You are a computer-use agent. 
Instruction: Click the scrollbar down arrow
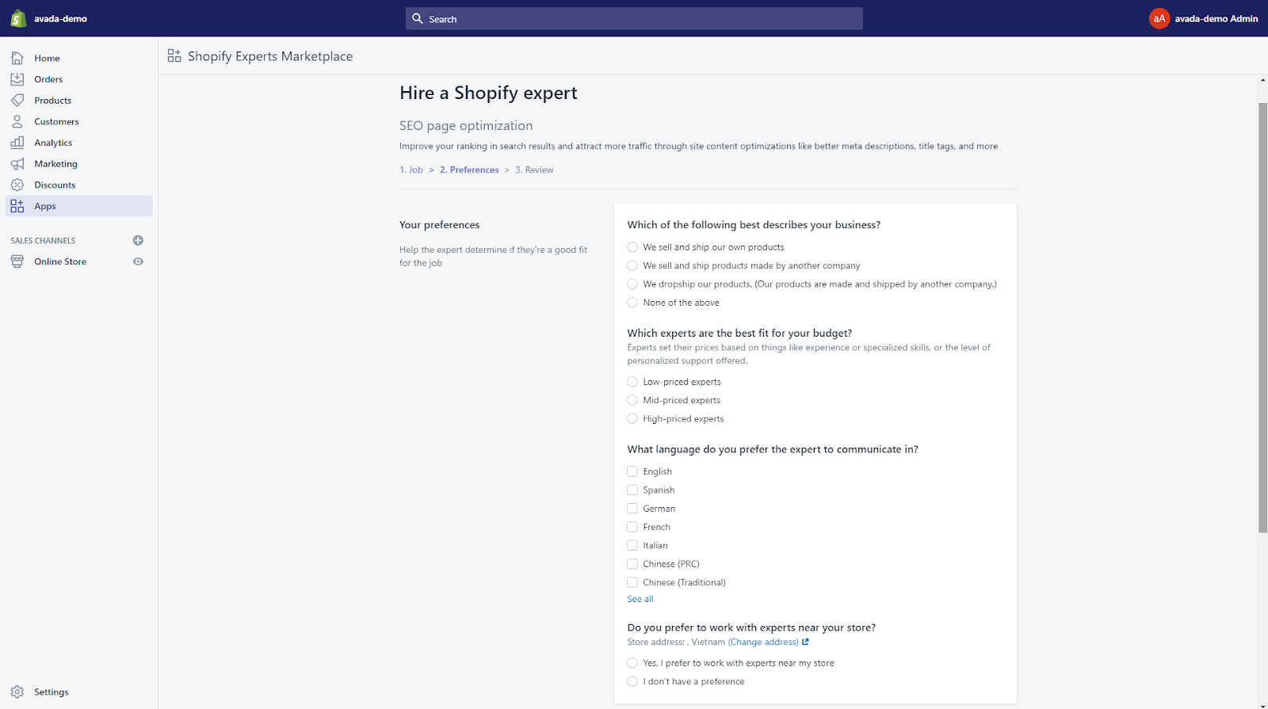(x=1262, y=705)
